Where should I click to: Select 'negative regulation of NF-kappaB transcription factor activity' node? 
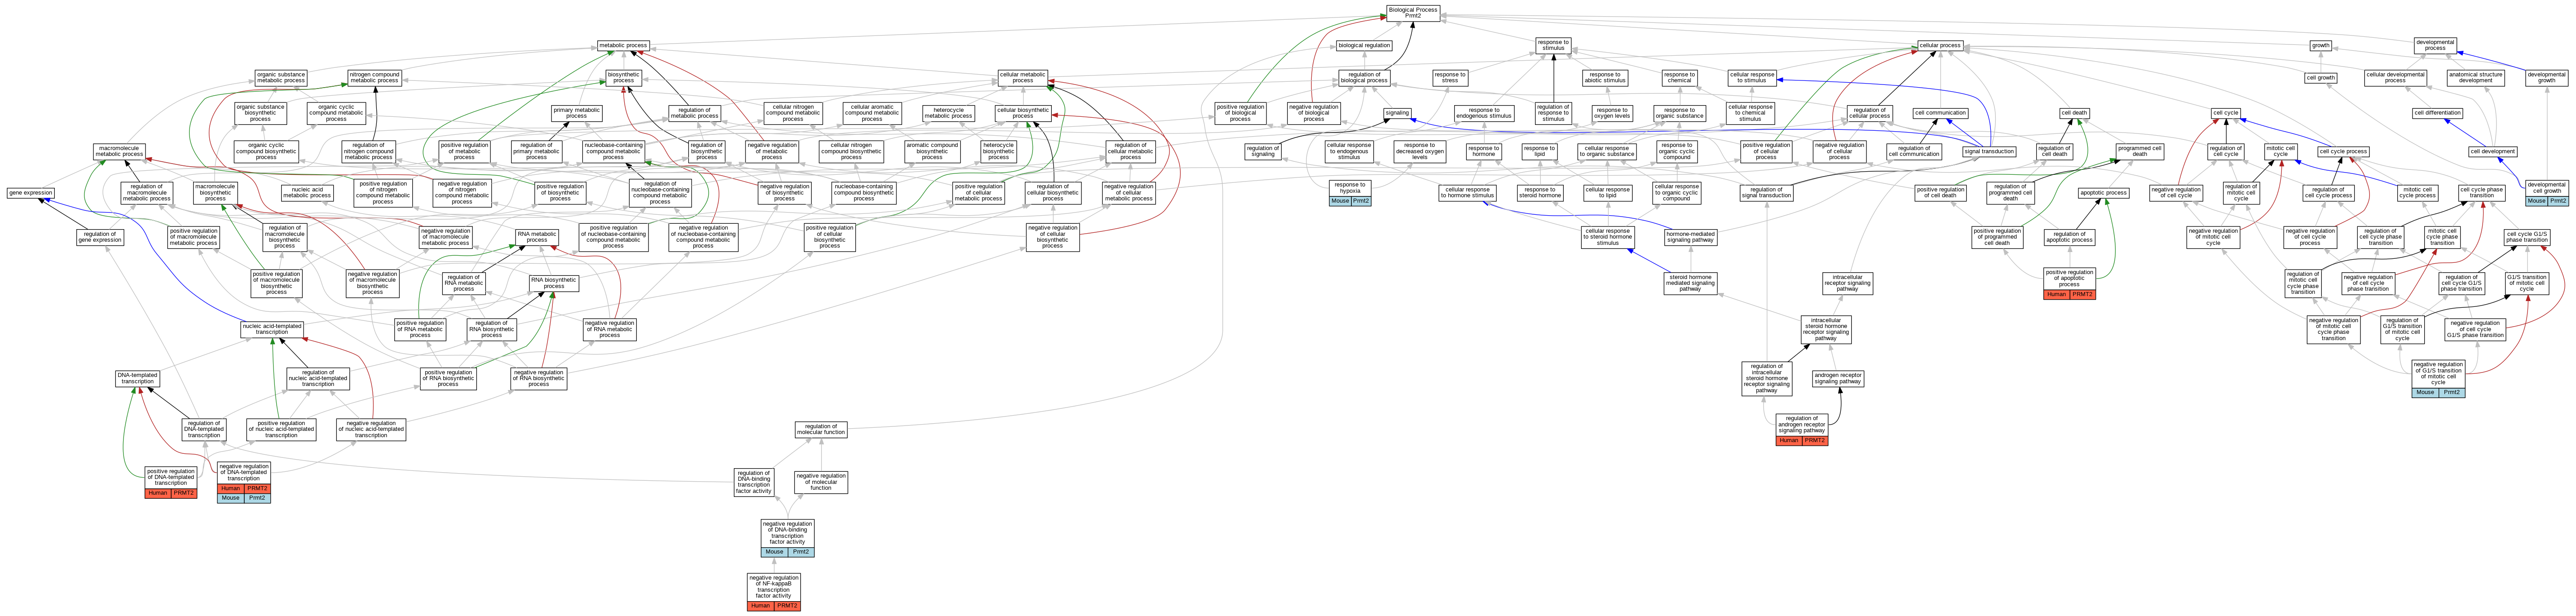(774, 586)
